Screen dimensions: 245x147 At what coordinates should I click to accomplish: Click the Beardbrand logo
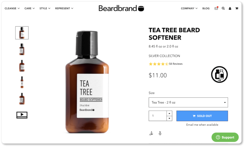pyautogui.click(x=121, y=8)
